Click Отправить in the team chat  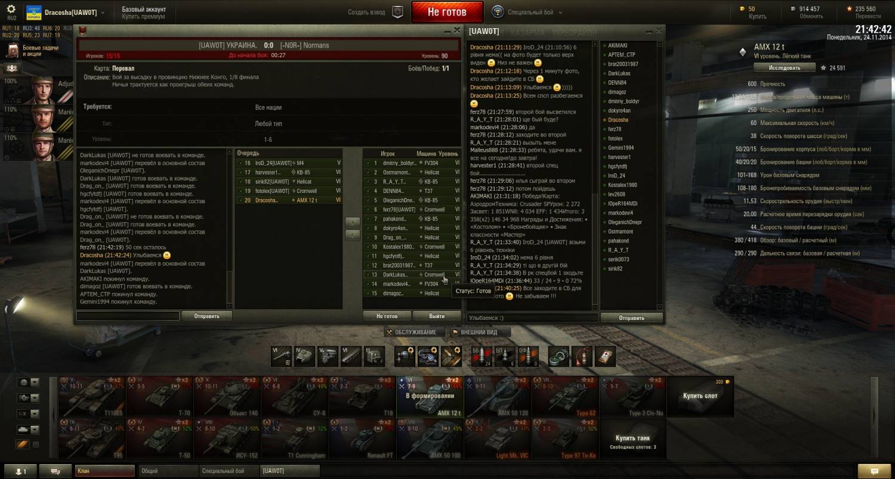pyautogui.click(x=206, y=316)
